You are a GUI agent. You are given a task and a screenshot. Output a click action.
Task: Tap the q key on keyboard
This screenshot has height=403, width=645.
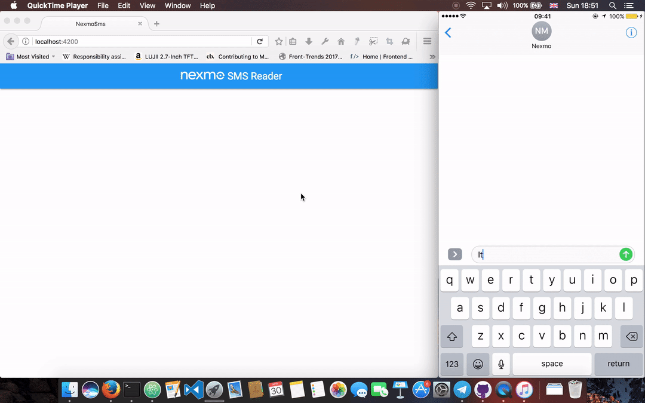[x=450, y=281]
